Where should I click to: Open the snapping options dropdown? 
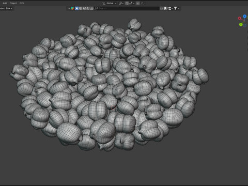pos(132,3)
